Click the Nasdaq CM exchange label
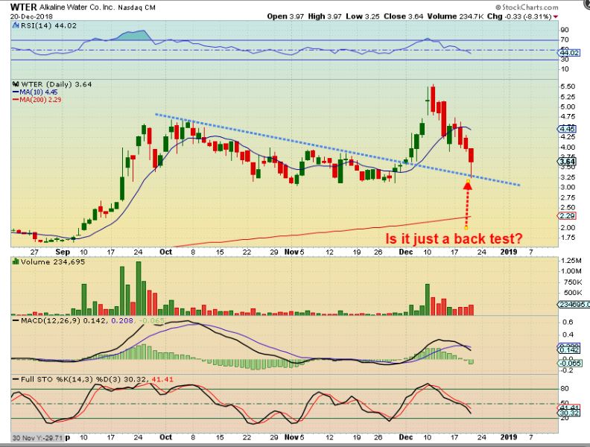The height and width of the screenshot is (447, 590). [x=136, y=7]
